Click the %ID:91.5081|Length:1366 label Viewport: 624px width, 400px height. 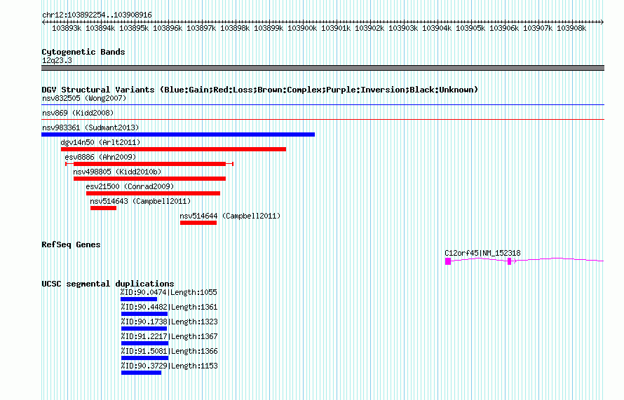tap(169, 351)
